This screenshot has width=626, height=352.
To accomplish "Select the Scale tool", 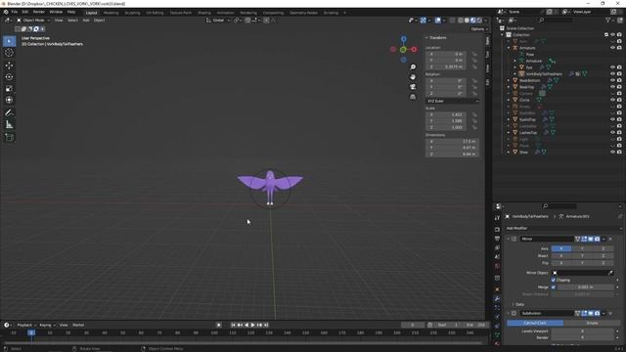I will point(9,89).
